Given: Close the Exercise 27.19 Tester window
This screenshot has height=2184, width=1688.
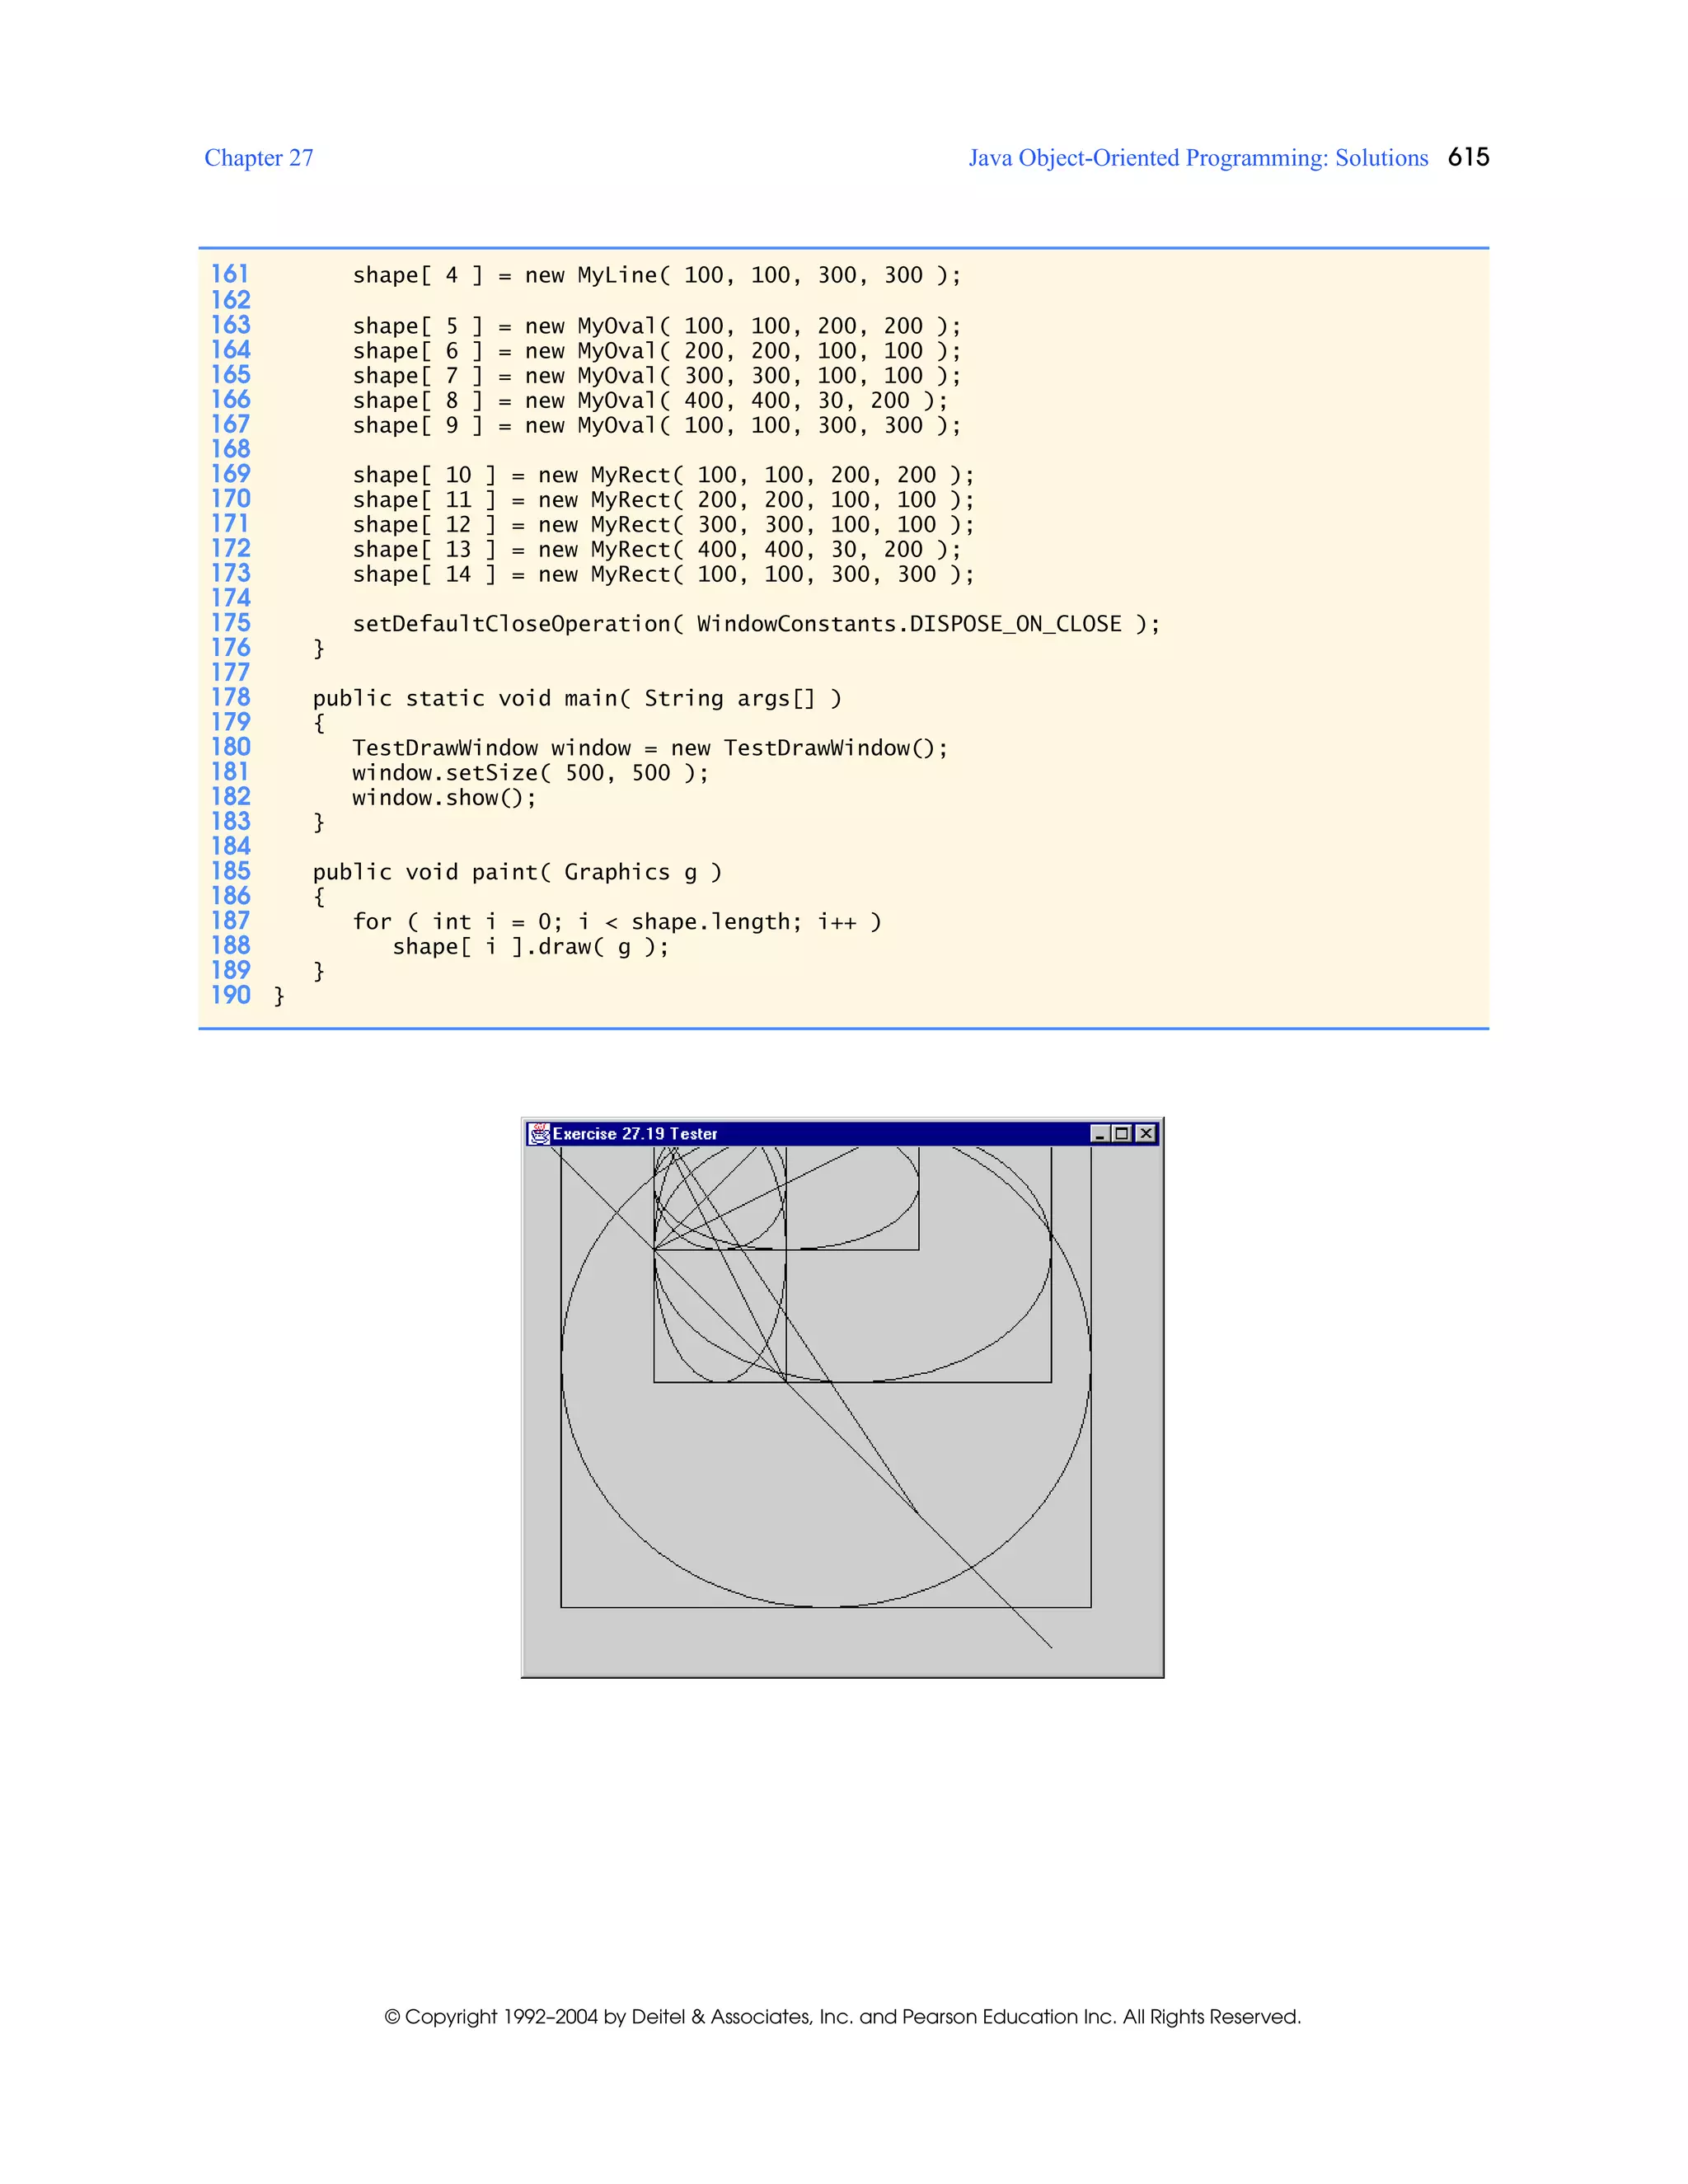Looking at the screenshot, I should pos(1146,1133).
